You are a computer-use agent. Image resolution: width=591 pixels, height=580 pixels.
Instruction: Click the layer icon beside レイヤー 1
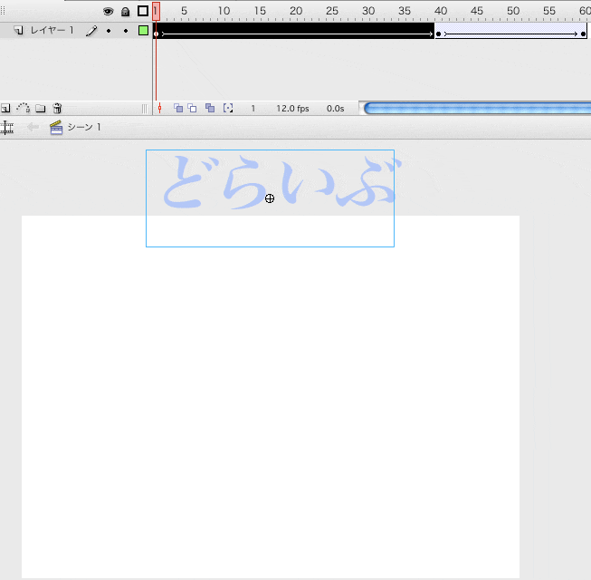(x=18, y=30)
